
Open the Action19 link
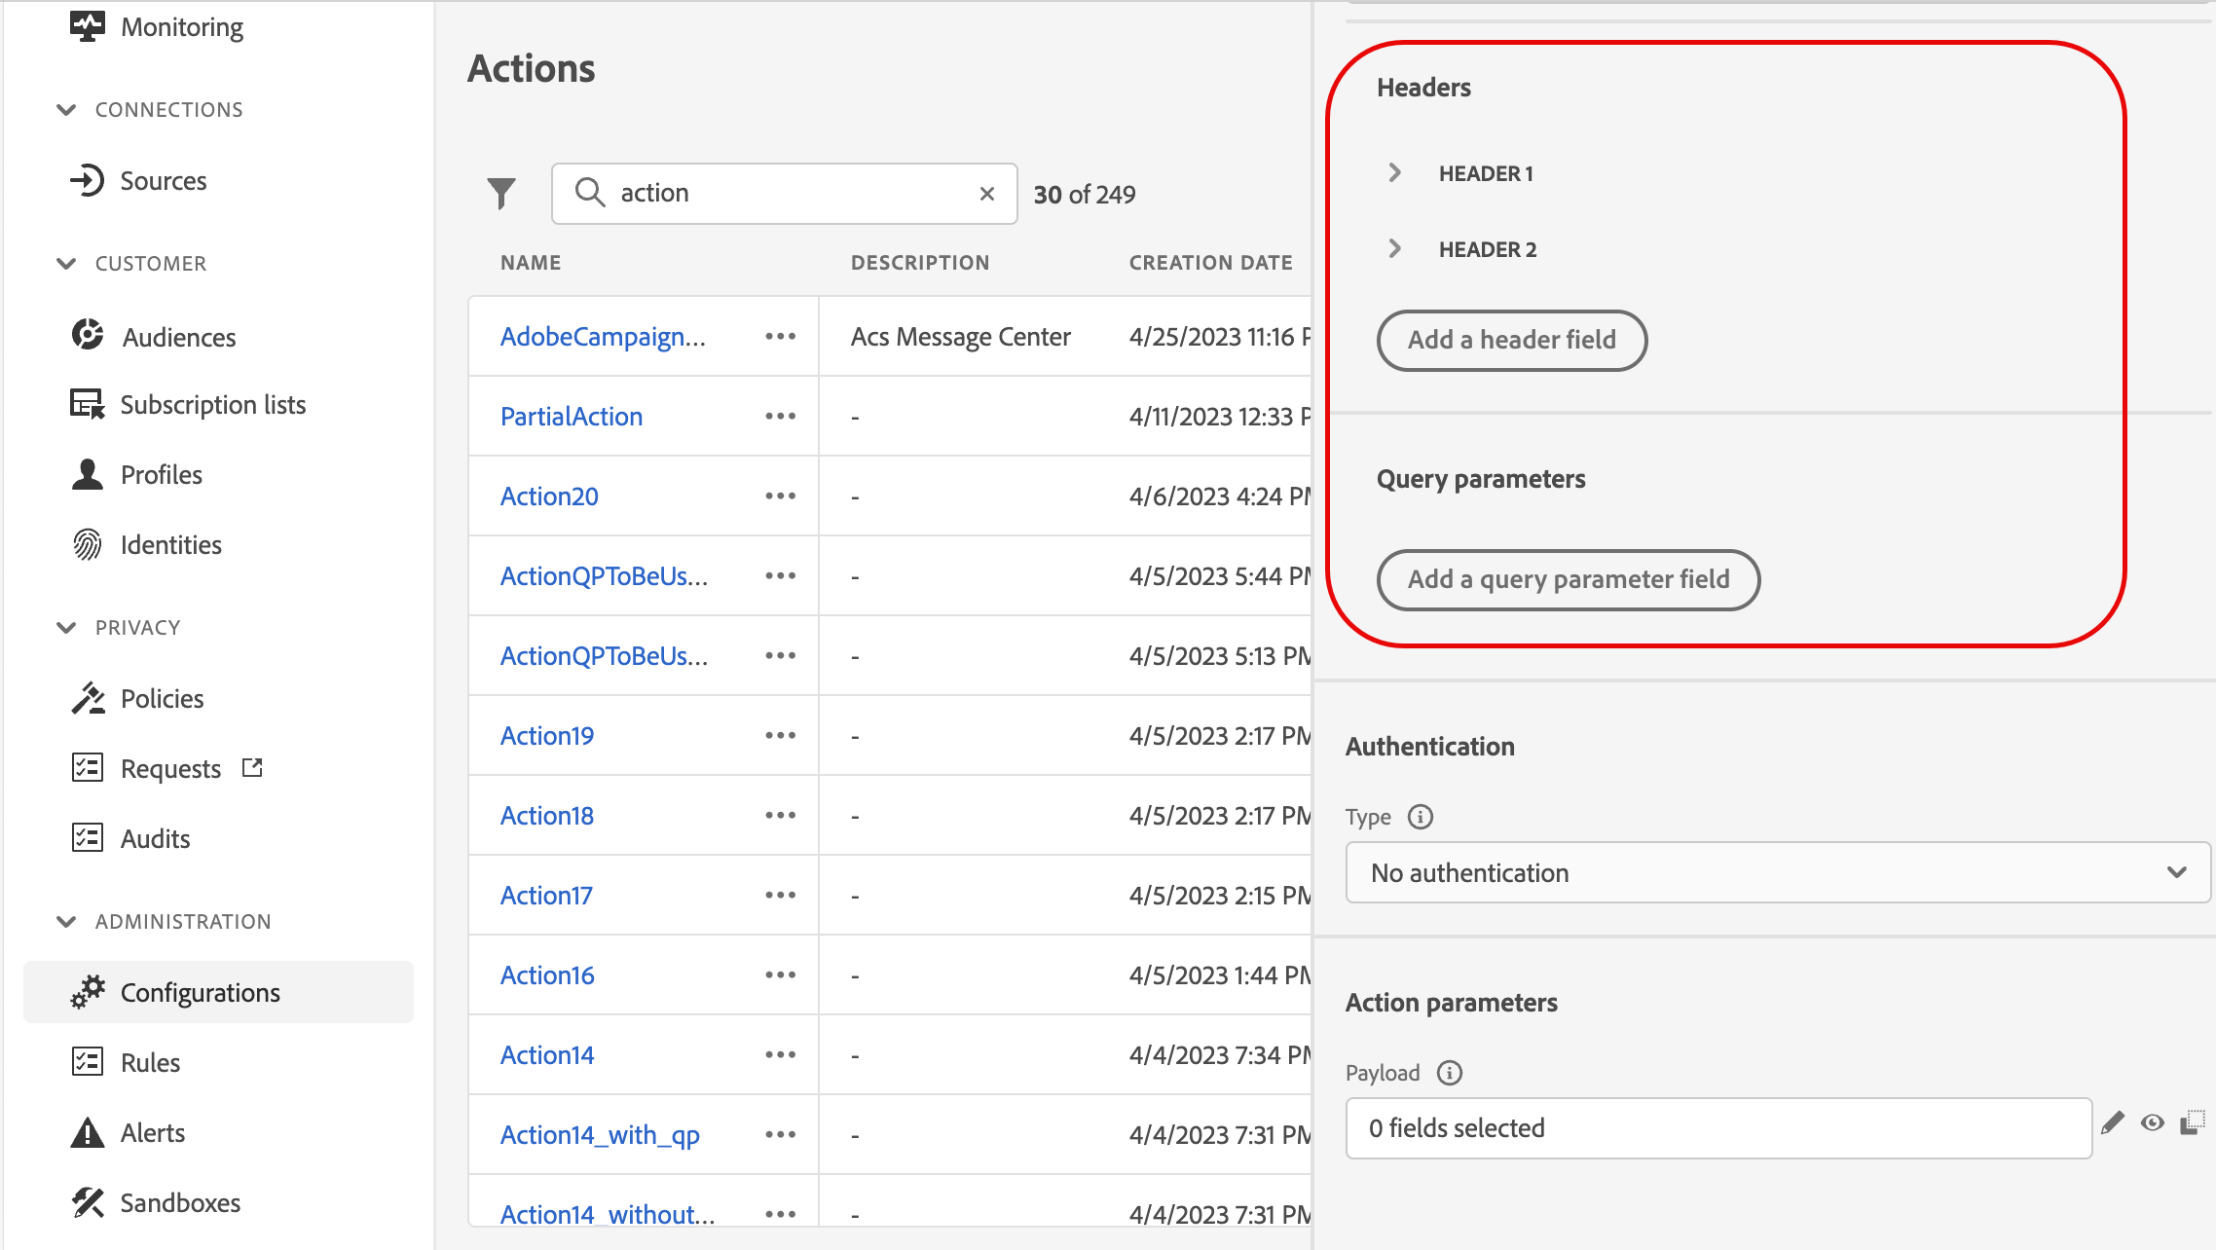[x=547, y=736]
